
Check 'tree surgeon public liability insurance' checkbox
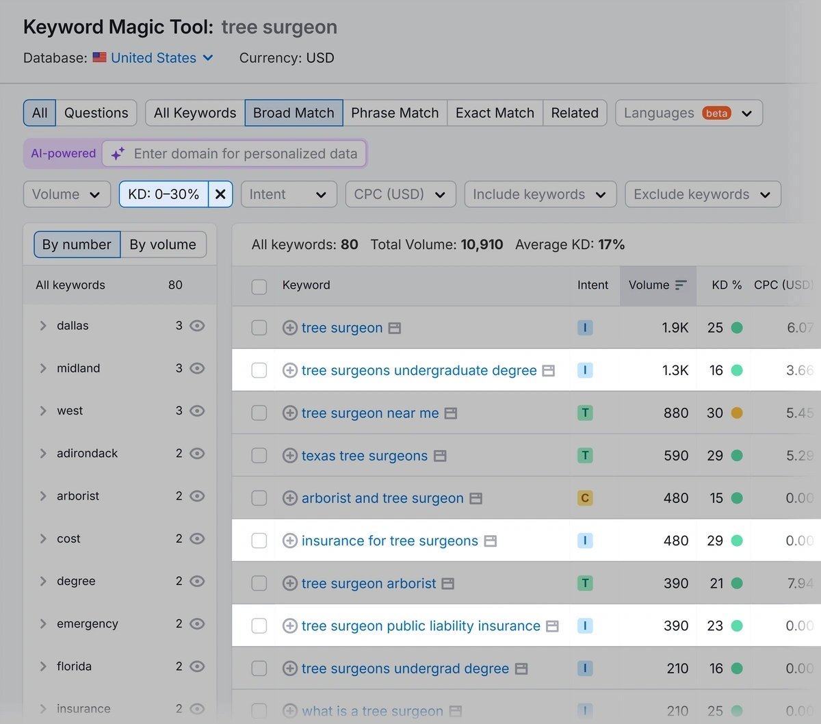click(259, 625)
